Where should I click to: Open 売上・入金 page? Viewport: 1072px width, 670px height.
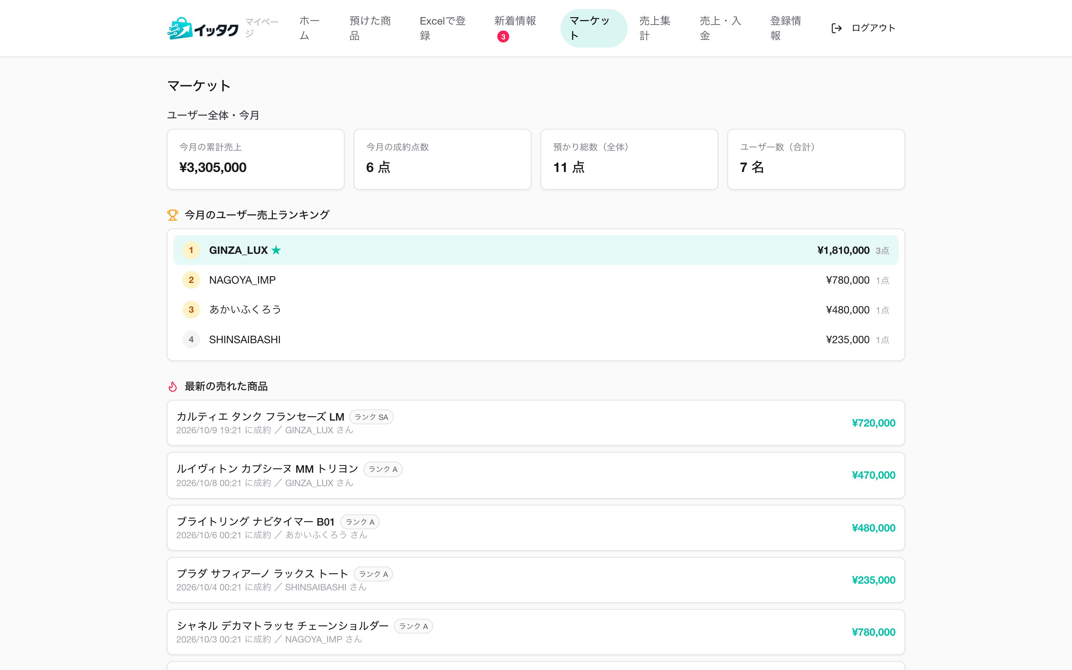(723, 28)
